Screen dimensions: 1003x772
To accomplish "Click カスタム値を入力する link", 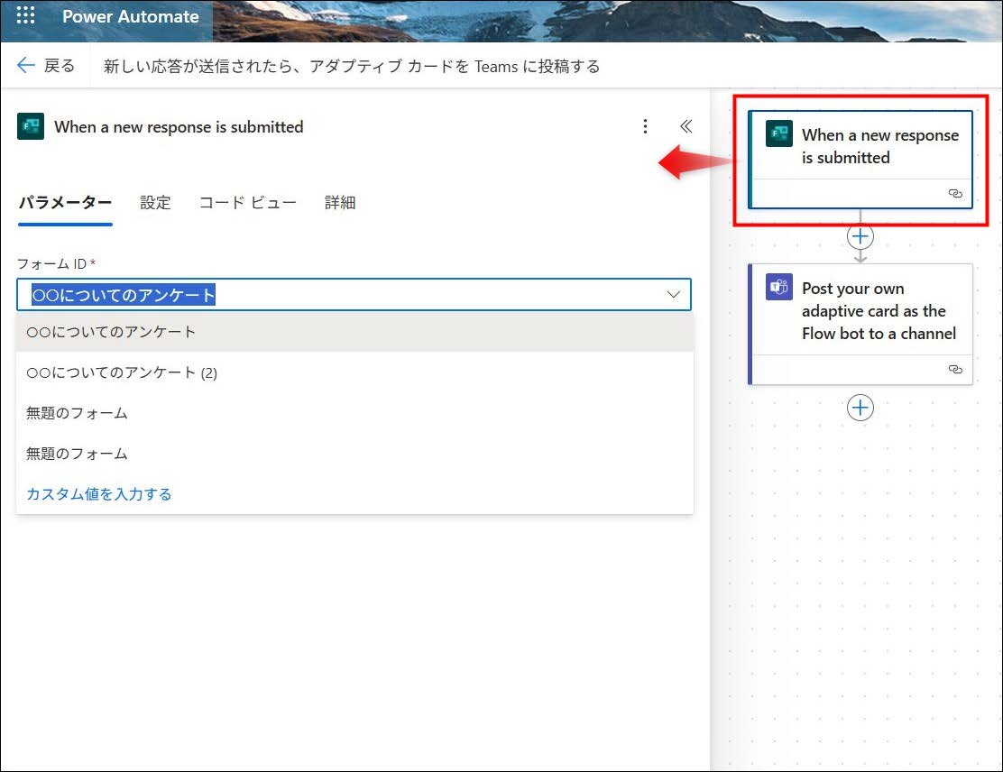I will [98, 493].
